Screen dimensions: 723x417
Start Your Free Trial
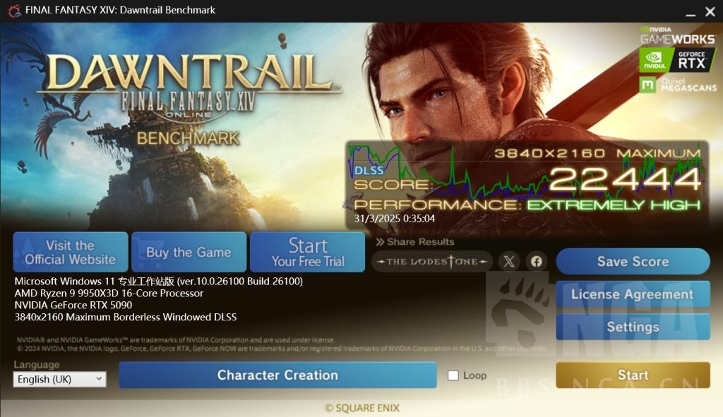tap(308, 252)
